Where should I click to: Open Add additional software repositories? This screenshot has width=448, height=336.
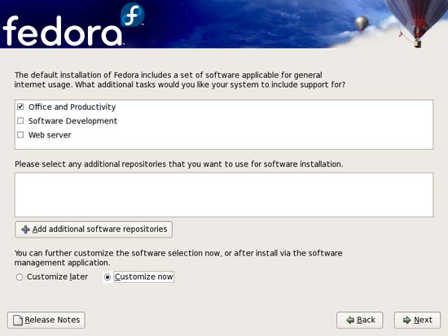pos(94,229)
